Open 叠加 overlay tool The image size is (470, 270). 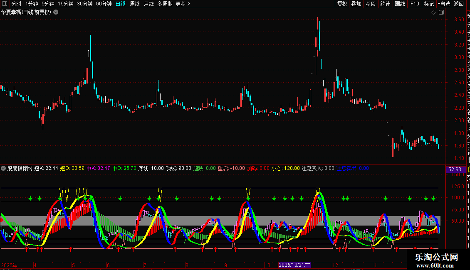tap(356, 4)
